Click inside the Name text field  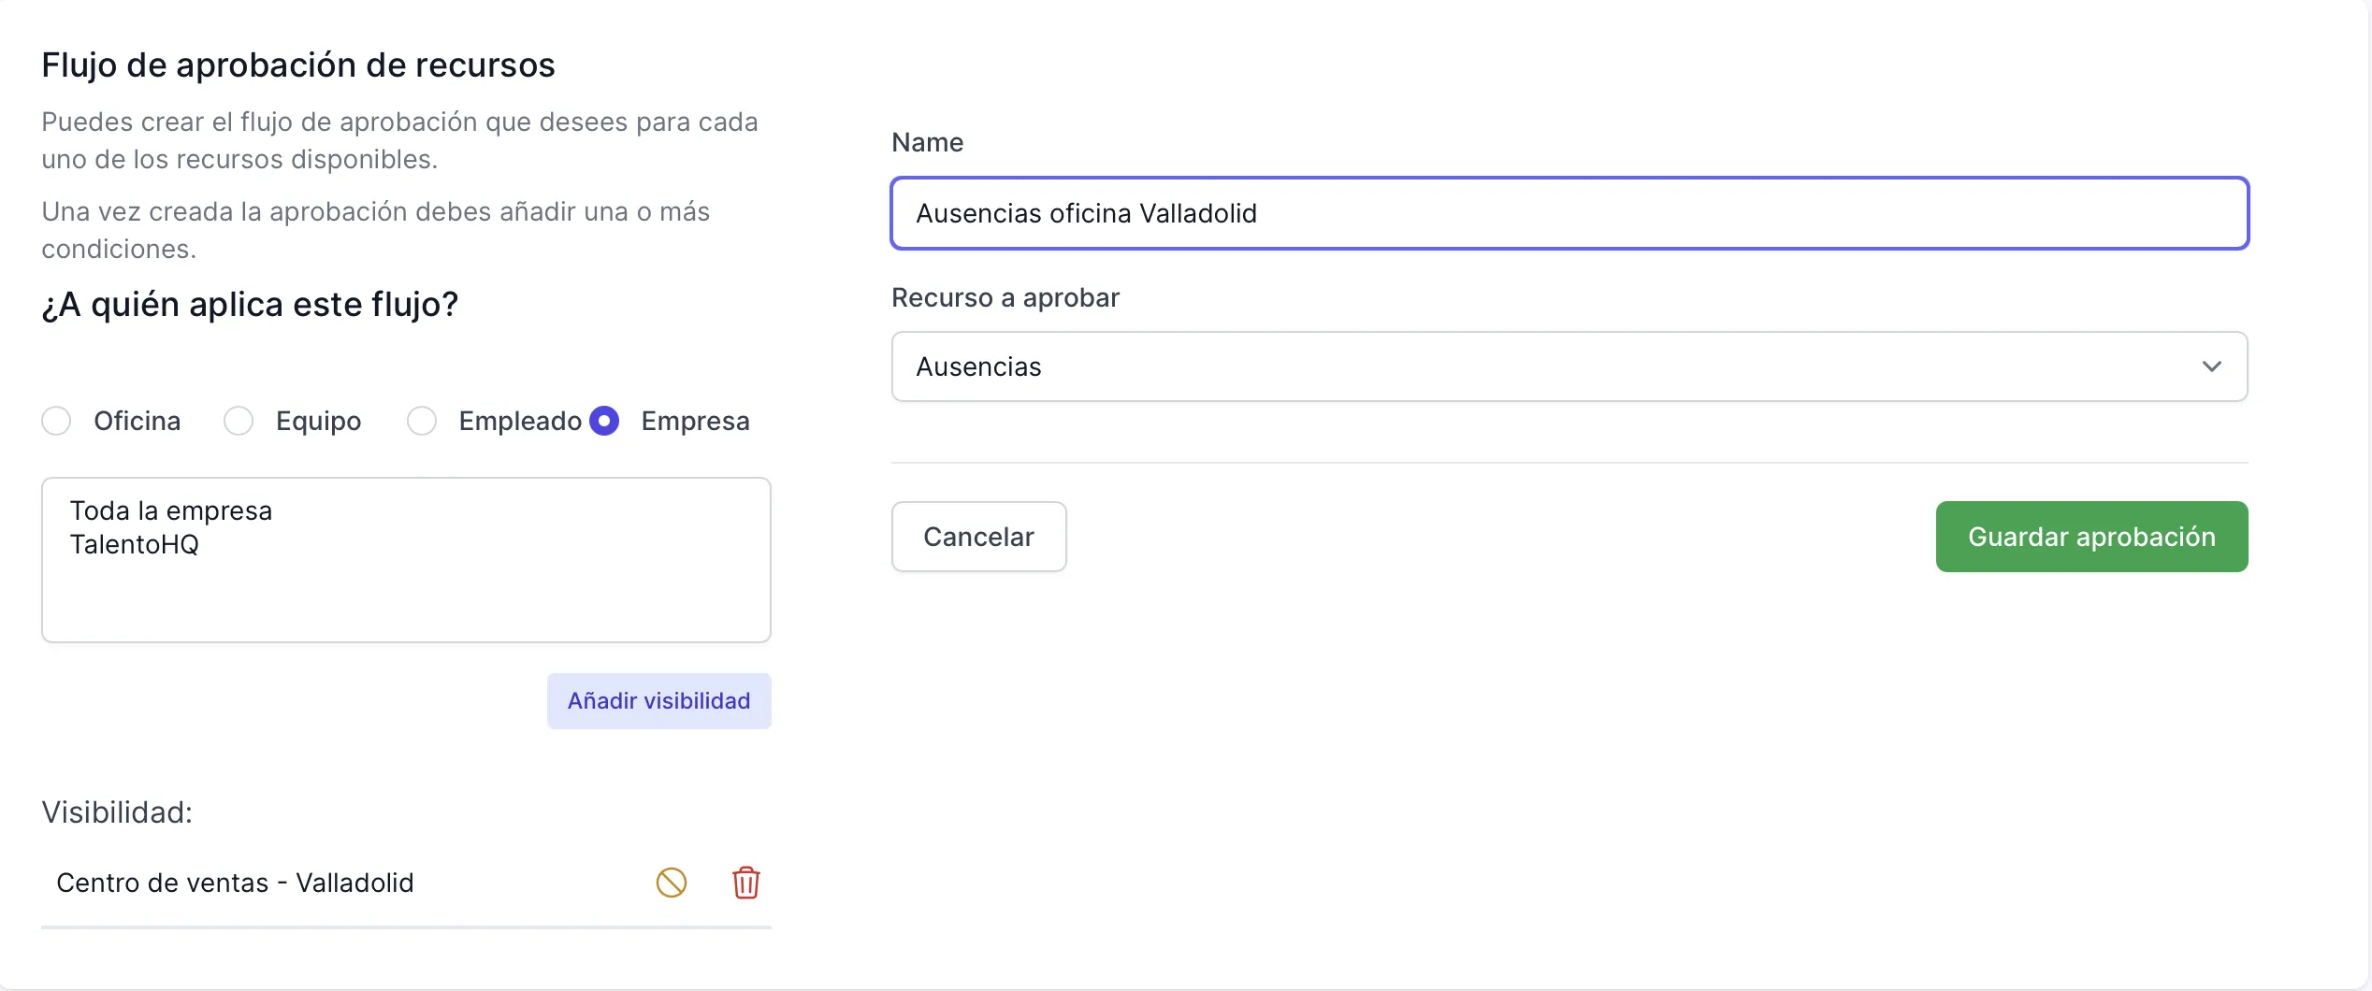pyautogui.click(x=1569, y=213)
